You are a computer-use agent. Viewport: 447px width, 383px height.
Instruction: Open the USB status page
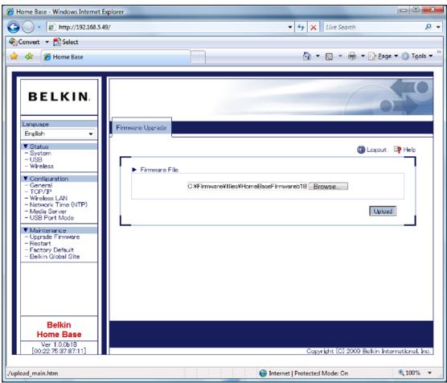36,159
